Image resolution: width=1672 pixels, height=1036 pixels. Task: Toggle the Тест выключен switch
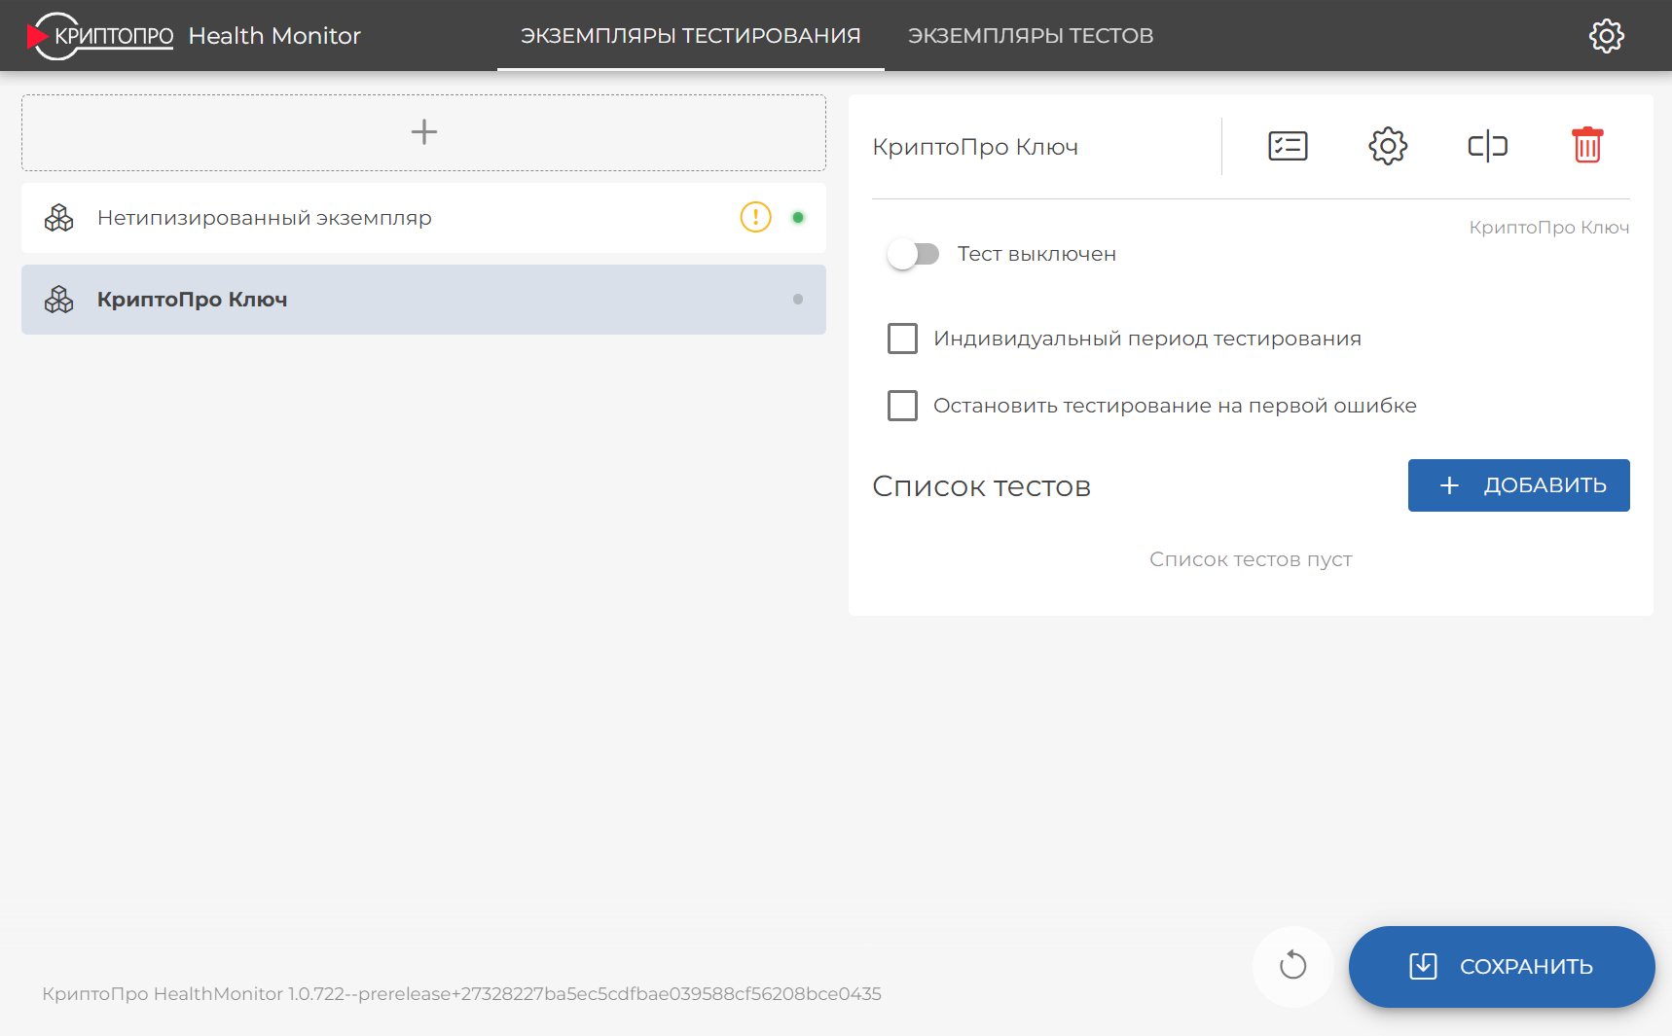[x=913, y=254]
